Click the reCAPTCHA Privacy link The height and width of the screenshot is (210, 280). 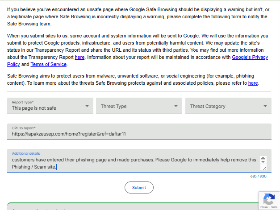[264, 207]
